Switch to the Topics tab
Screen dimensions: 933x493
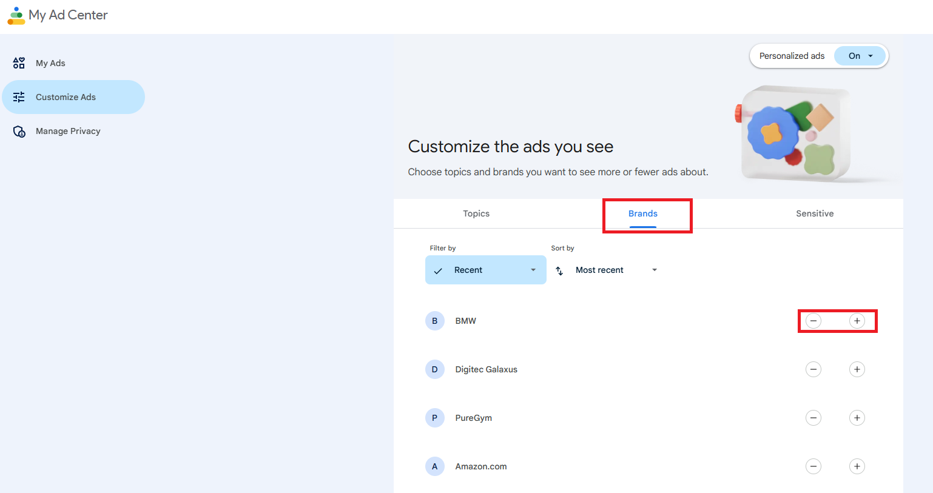(476, 213)
